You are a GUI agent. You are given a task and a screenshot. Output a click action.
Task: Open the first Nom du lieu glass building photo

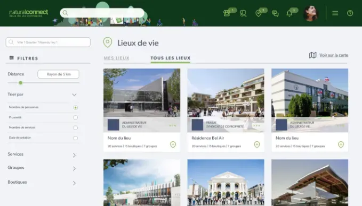[x=142, y=93]
